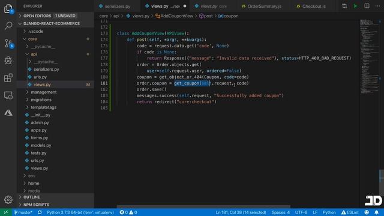The height and width of the screenshot is (216, 384).
Task: Open the Explorer view icon
Action: 8,9
